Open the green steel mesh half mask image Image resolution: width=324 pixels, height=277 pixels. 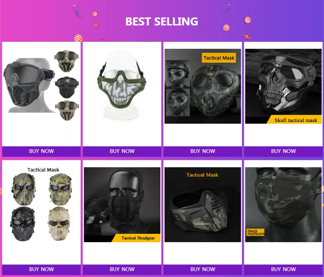122,85
